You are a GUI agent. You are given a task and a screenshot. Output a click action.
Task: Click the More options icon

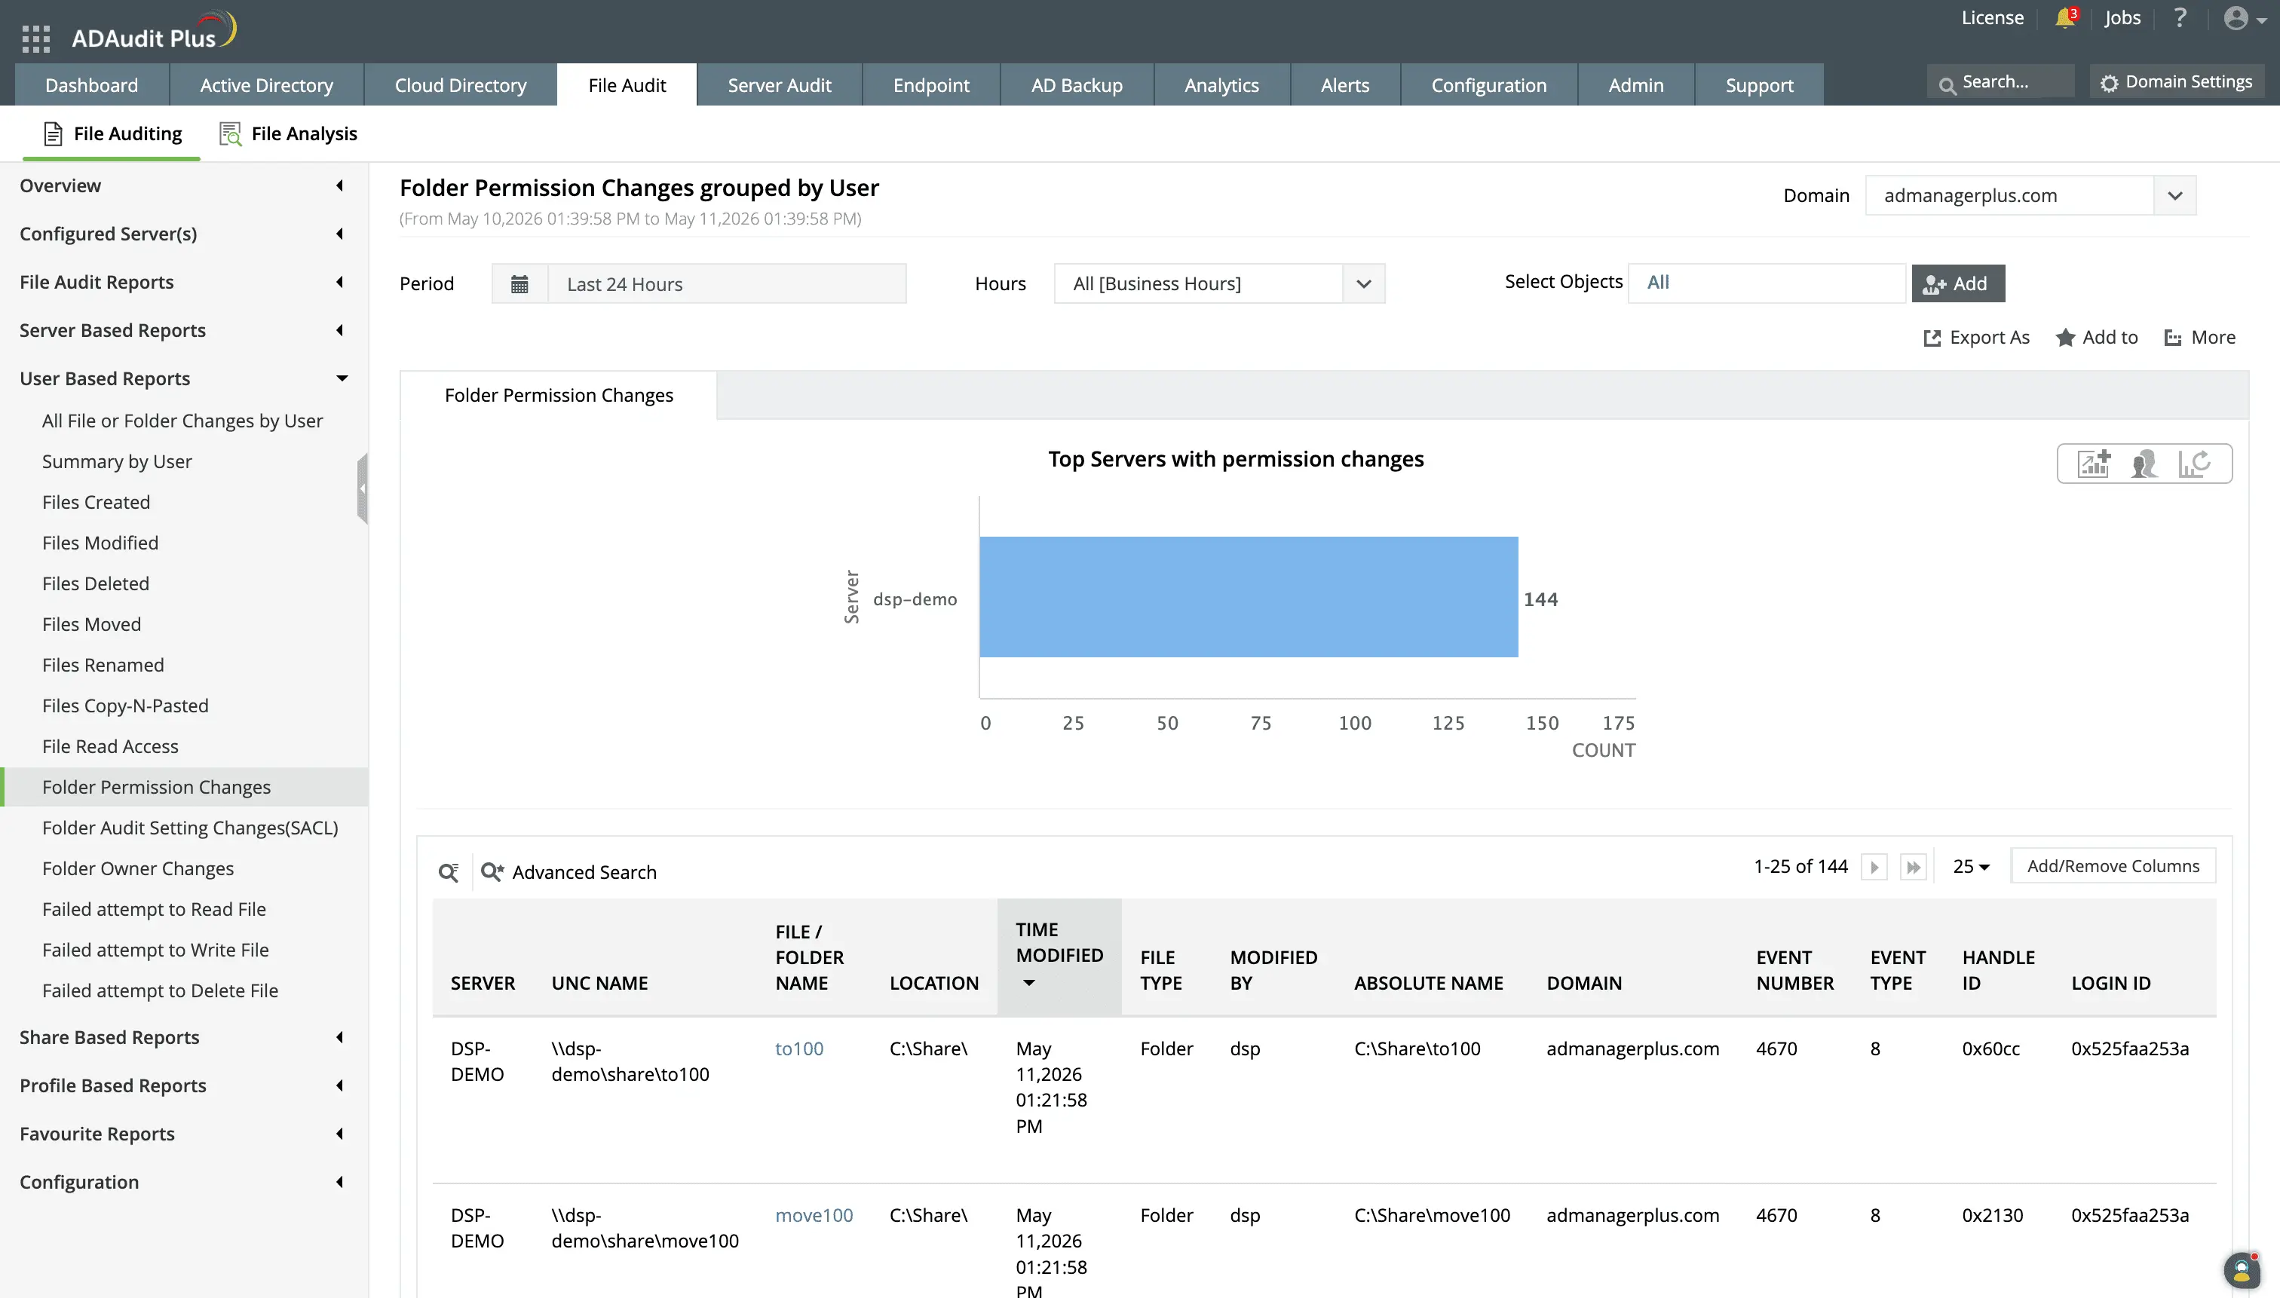[2173, 338]
